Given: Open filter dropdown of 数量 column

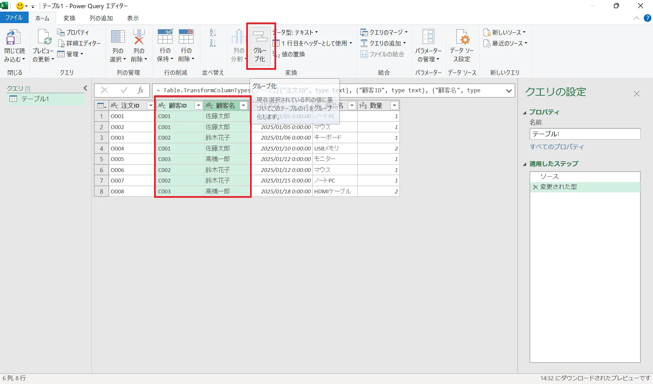Looking at the screenshot, I should point(394,106).
